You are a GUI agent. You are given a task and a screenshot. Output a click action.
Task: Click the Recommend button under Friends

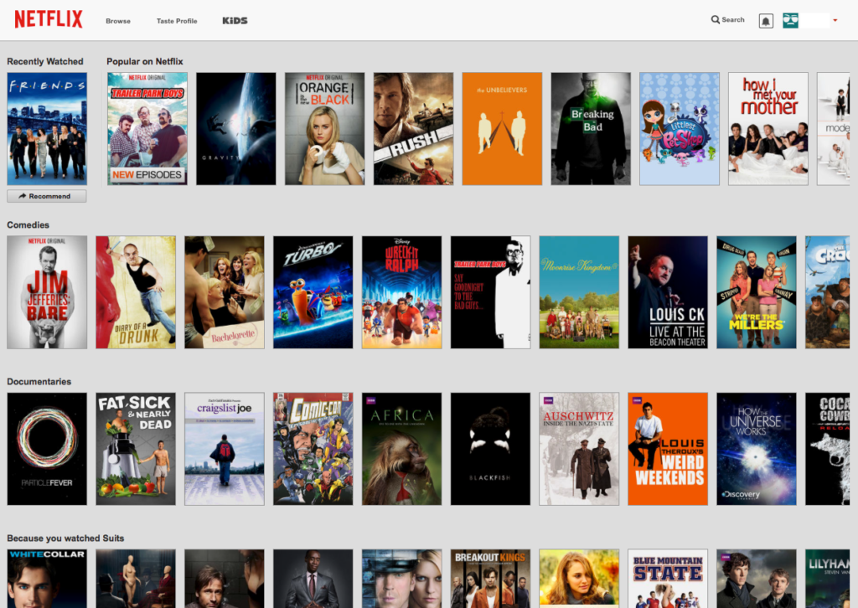(x=47, y=196)
